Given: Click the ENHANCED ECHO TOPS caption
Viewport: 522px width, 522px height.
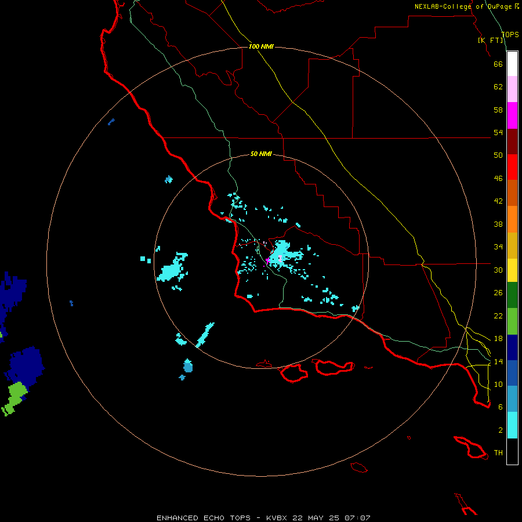Looking at the screenshot, I should (204, 518).
